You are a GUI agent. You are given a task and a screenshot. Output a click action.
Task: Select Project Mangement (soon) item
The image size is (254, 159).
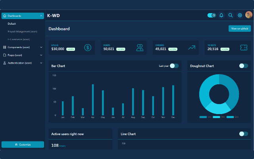(x=23, y=31)
